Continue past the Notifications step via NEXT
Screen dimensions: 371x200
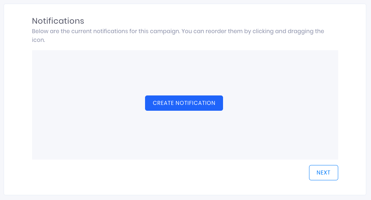pyautogui.click(x=324, y=173)
